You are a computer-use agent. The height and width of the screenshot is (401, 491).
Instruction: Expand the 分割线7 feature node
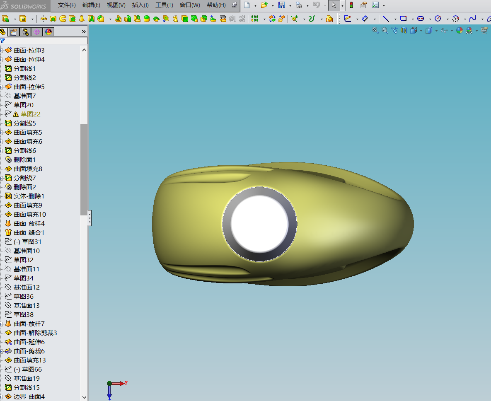pyautogui.click(x=2, y=178)
